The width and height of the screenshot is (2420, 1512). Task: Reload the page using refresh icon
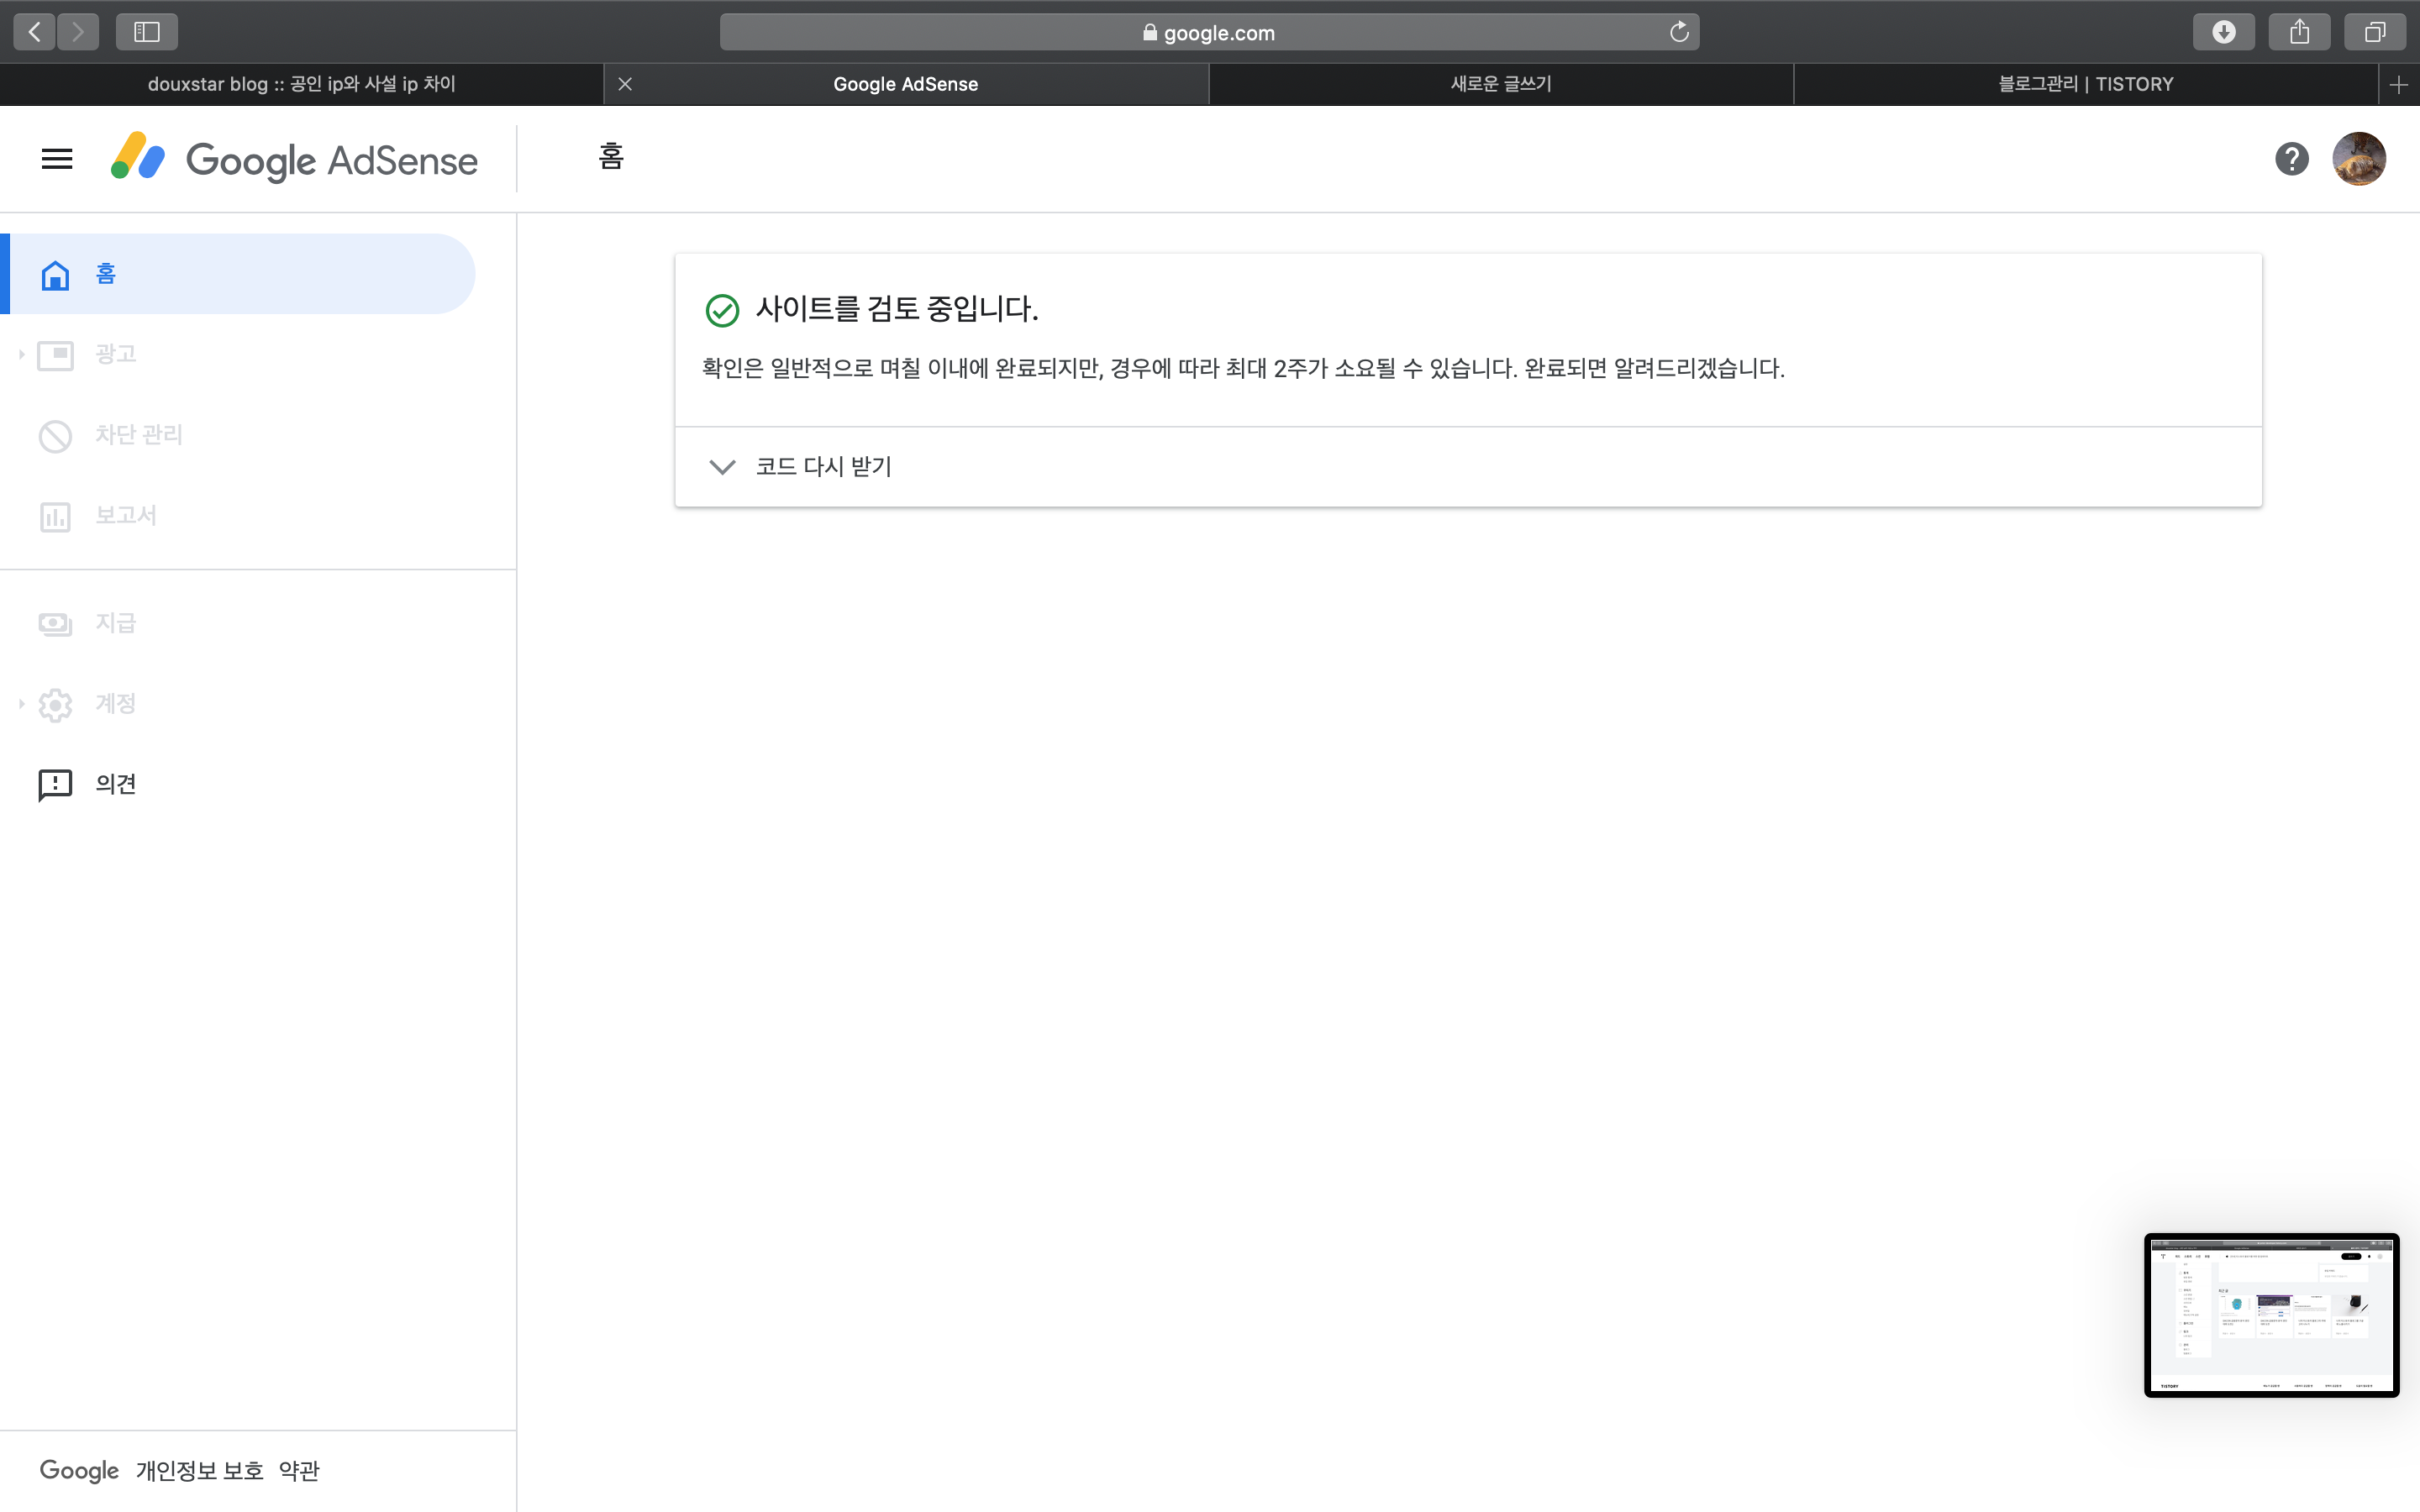[1679, 32]
